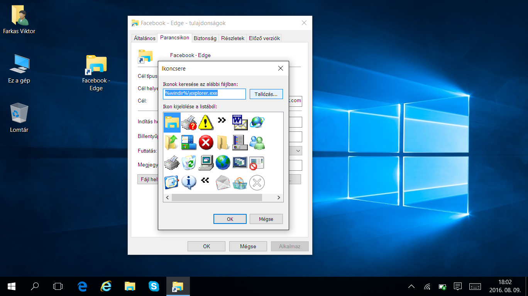The height and width of the screenshot is (296, 528).
Task: Click the battery status tray icon
Action: pos(442,286)
